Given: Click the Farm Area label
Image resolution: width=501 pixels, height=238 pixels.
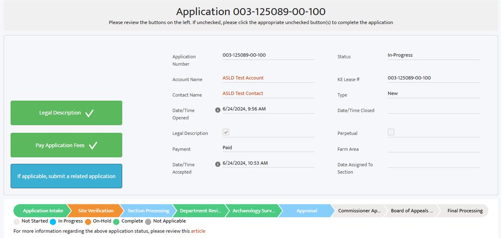Looking at the screenshot, I should tap(348, 149).
